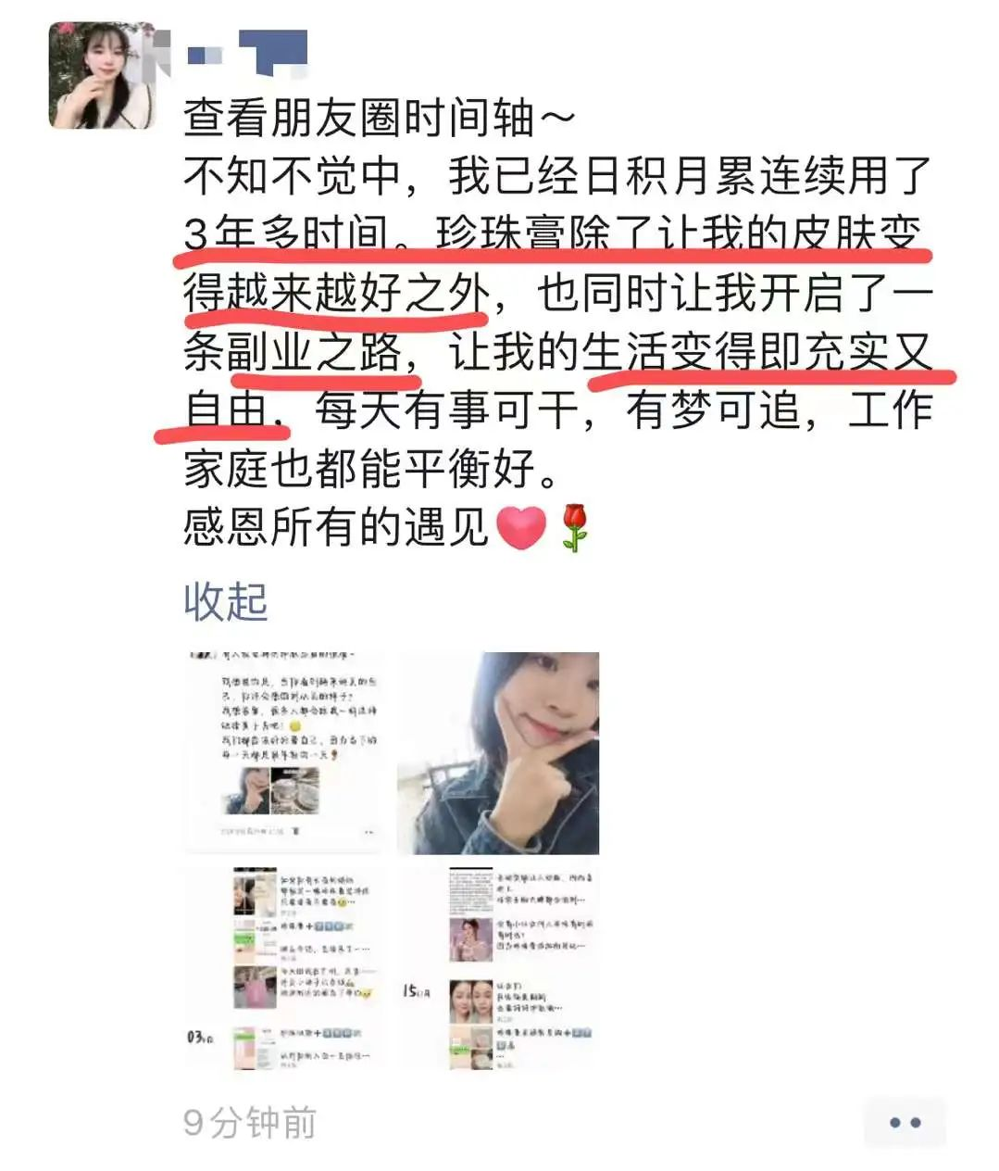
Task: Tap the underlined word 自由
Action: click(x=226, y=410)
